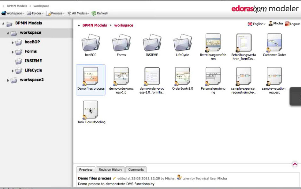Click the workspace2 folder icon in tree
The image size is (301, 189).
coord(14,80)
